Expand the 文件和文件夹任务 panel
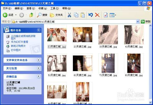The image size is (153, 105). point(39,60)
